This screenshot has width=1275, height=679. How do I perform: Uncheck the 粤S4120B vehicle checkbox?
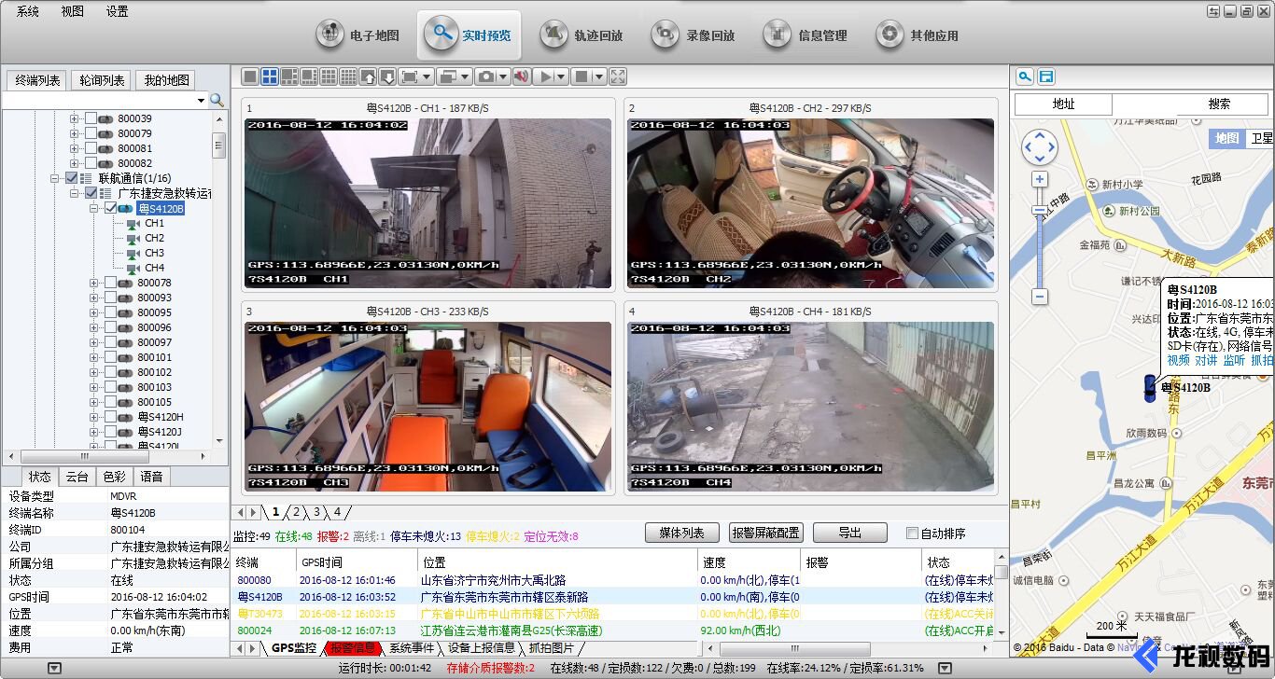pyautogui.click(x=111, y=208)
